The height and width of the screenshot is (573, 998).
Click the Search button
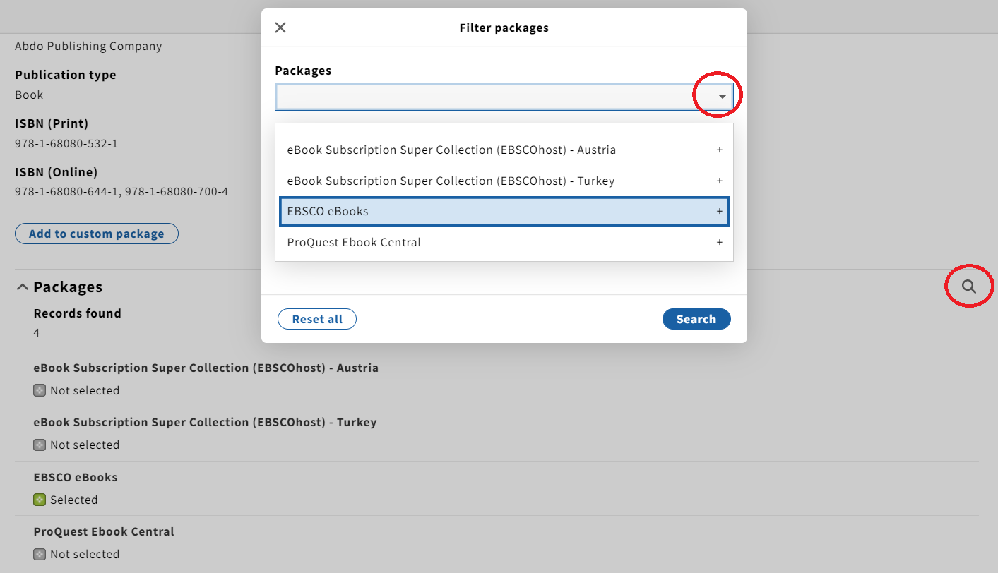[696, 319]
